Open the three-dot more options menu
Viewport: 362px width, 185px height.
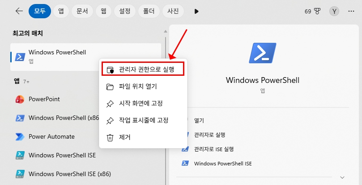point(351,11)
